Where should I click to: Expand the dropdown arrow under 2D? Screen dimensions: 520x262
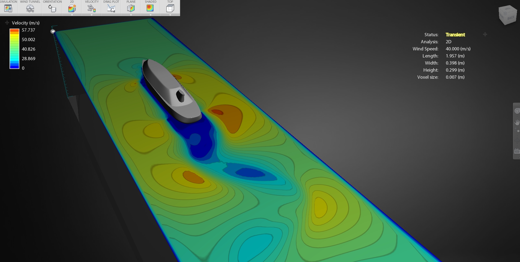point(72,15)
